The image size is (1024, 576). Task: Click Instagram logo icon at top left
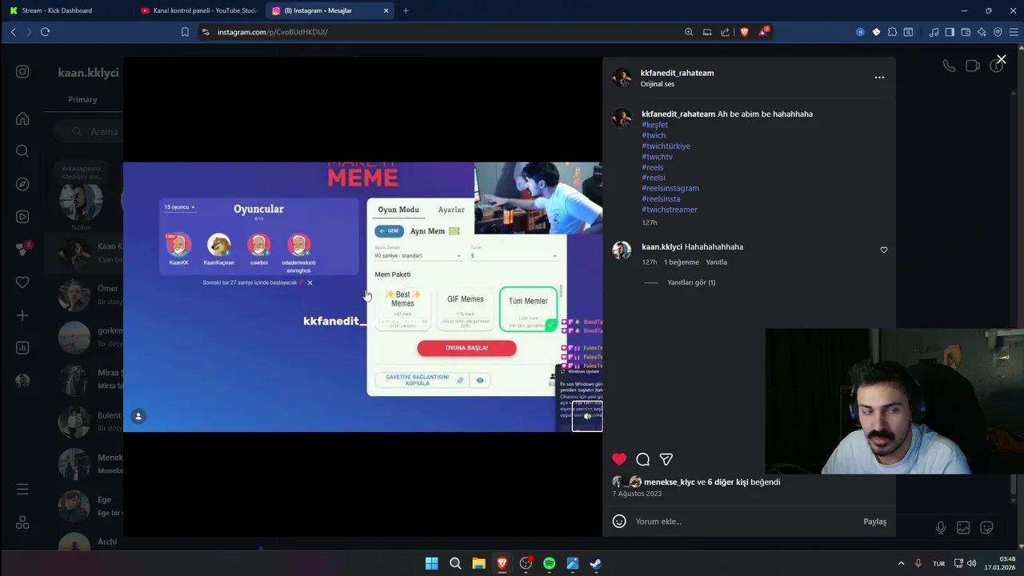click(x=22, y=72)
